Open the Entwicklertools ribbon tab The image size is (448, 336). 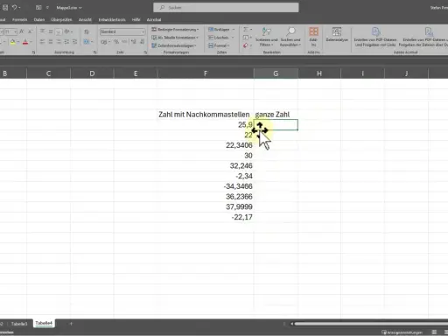point(112,20)
